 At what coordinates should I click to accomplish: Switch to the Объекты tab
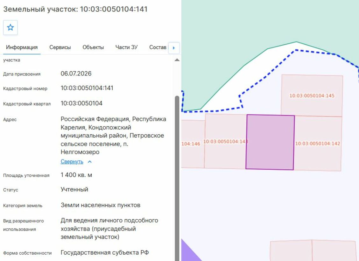pyautogui.click(x=93, y=47)
